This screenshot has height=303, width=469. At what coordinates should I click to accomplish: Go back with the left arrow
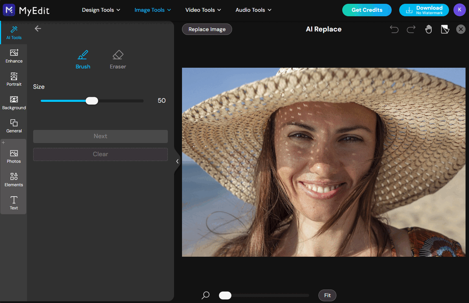pyautogui.click(x=38, y=29)
